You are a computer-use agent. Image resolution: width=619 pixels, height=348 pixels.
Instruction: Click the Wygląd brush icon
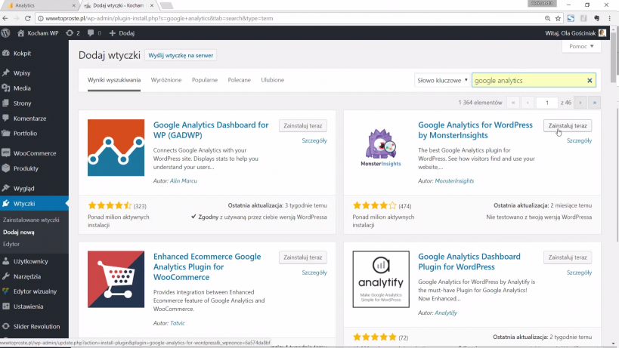[5, 188]
